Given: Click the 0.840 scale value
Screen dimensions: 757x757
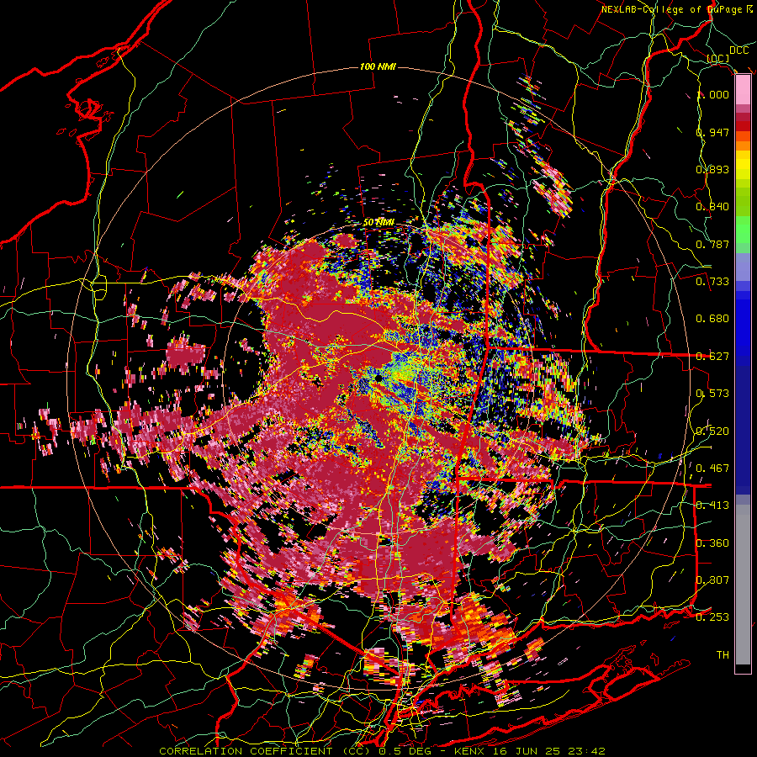Looking at the screenshot, I should [x=712, y=207].
